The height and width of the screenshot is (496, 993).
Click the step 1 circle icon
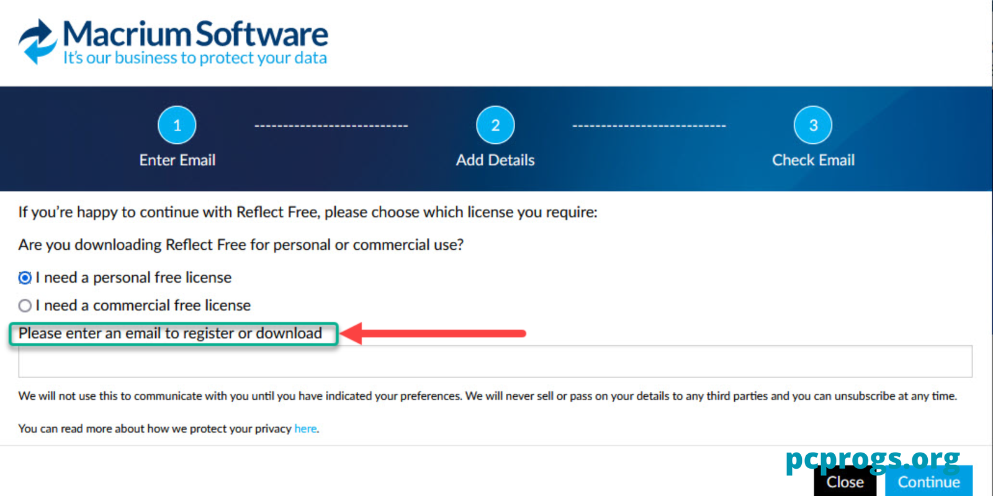click(177, 125)
